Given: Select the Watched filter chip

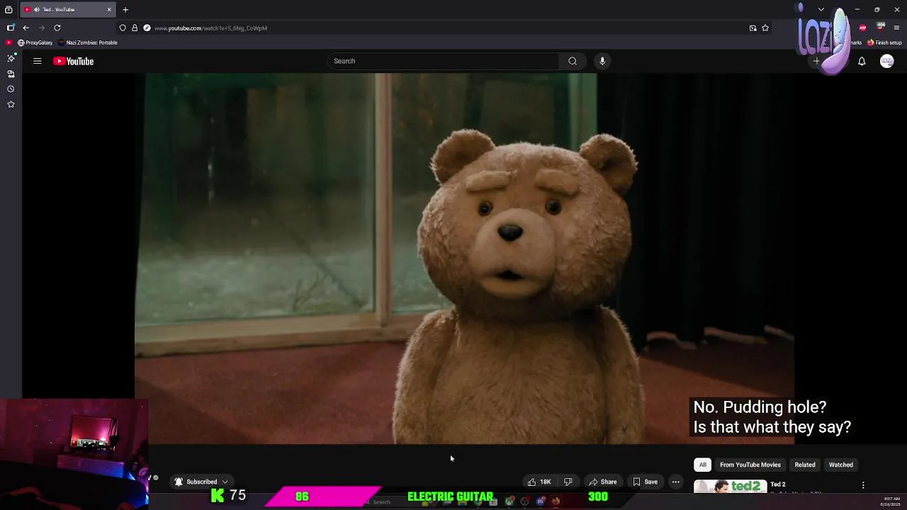Looking at the screenshot, I should pyautogui.click(x=841, y=465).
